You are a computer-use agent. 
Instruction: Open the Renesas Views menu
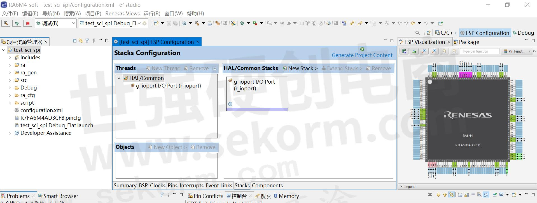point(122,13)
